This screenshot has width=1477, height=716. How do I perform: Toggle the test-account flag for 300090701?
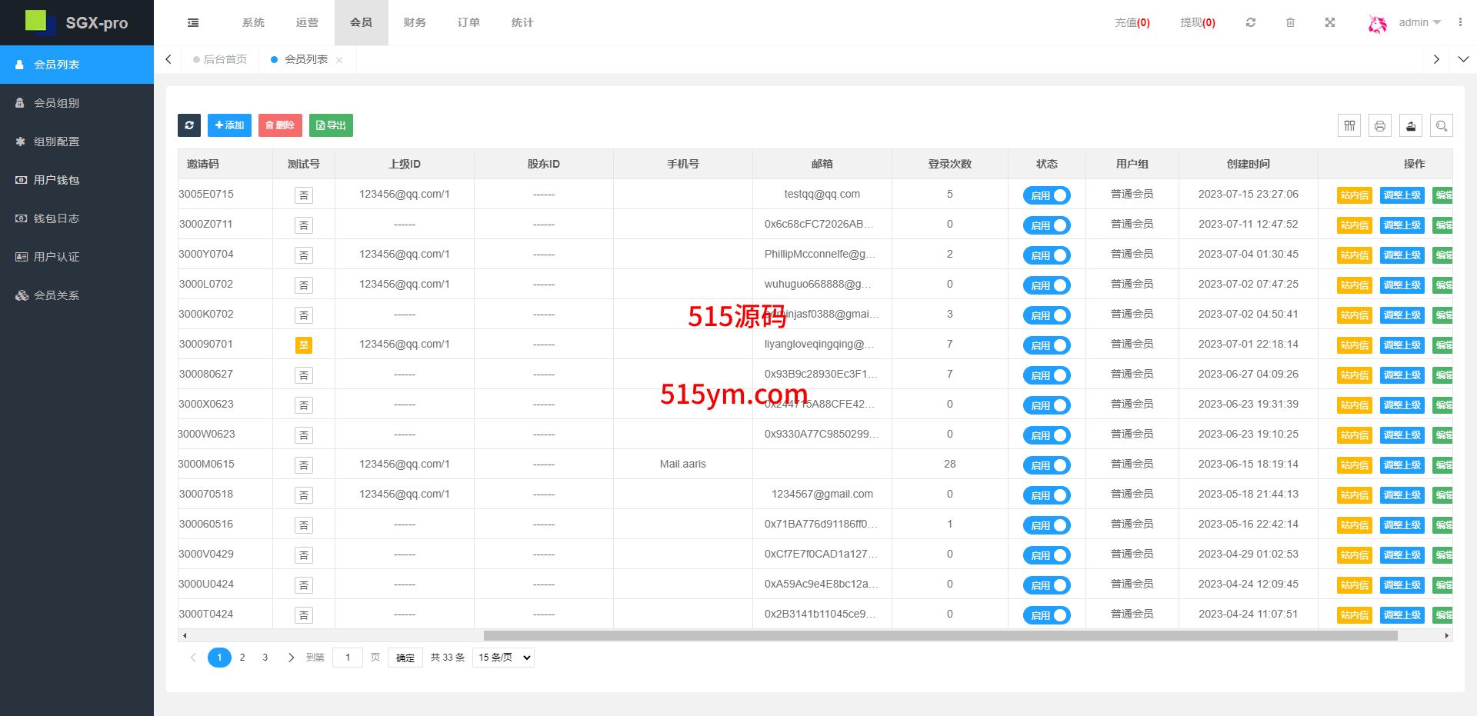click(x=304, y=345)
